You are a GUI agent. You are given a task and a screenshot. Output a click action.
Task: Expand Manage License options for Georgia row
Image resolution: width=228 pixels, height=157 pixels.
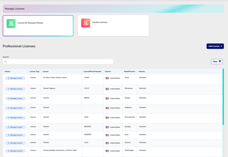tap(15, 127)
